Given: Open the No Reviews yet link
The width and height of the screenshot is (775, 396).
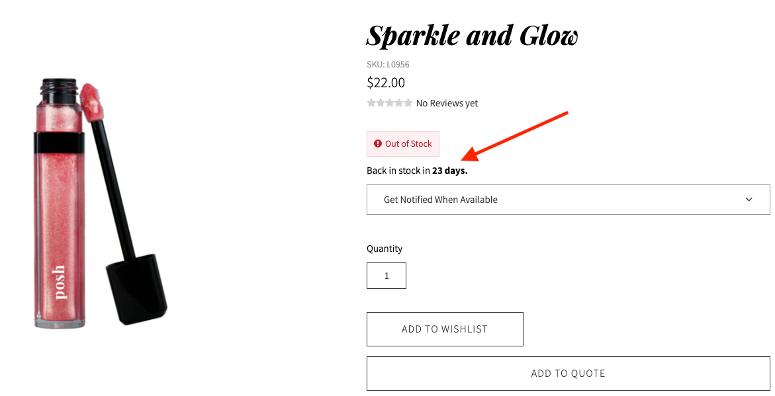Looking at the screenshot, I should (x=447, y=103).
